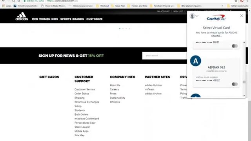Open the Customer Service link
This screenshot has width=251, height=141.
[x=85, y=89]
